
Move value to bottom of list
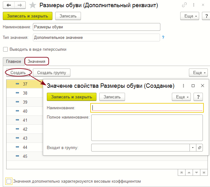tap(204, 172)
